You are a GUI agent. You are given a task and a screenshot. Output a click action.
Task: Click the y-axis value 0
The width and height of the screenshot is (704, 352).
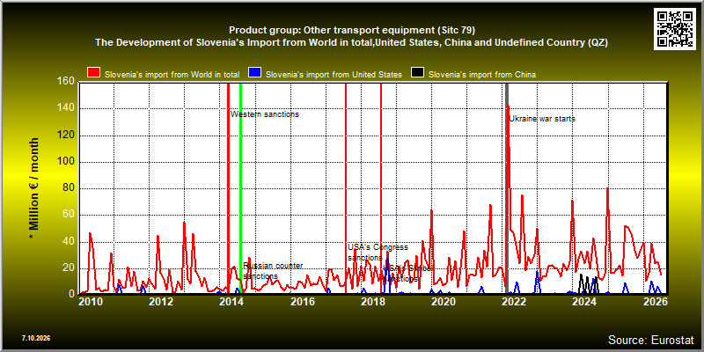72,294
